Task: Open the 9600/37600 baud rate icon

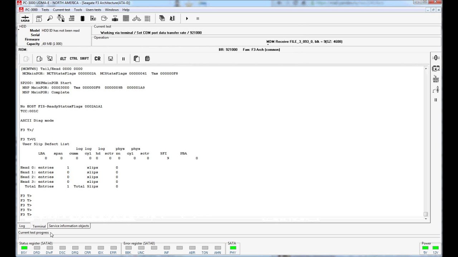Action: 72,19
